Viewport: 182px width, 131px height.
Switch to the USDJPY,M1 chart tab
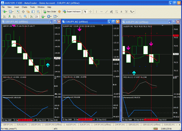[x=36, y=125]
